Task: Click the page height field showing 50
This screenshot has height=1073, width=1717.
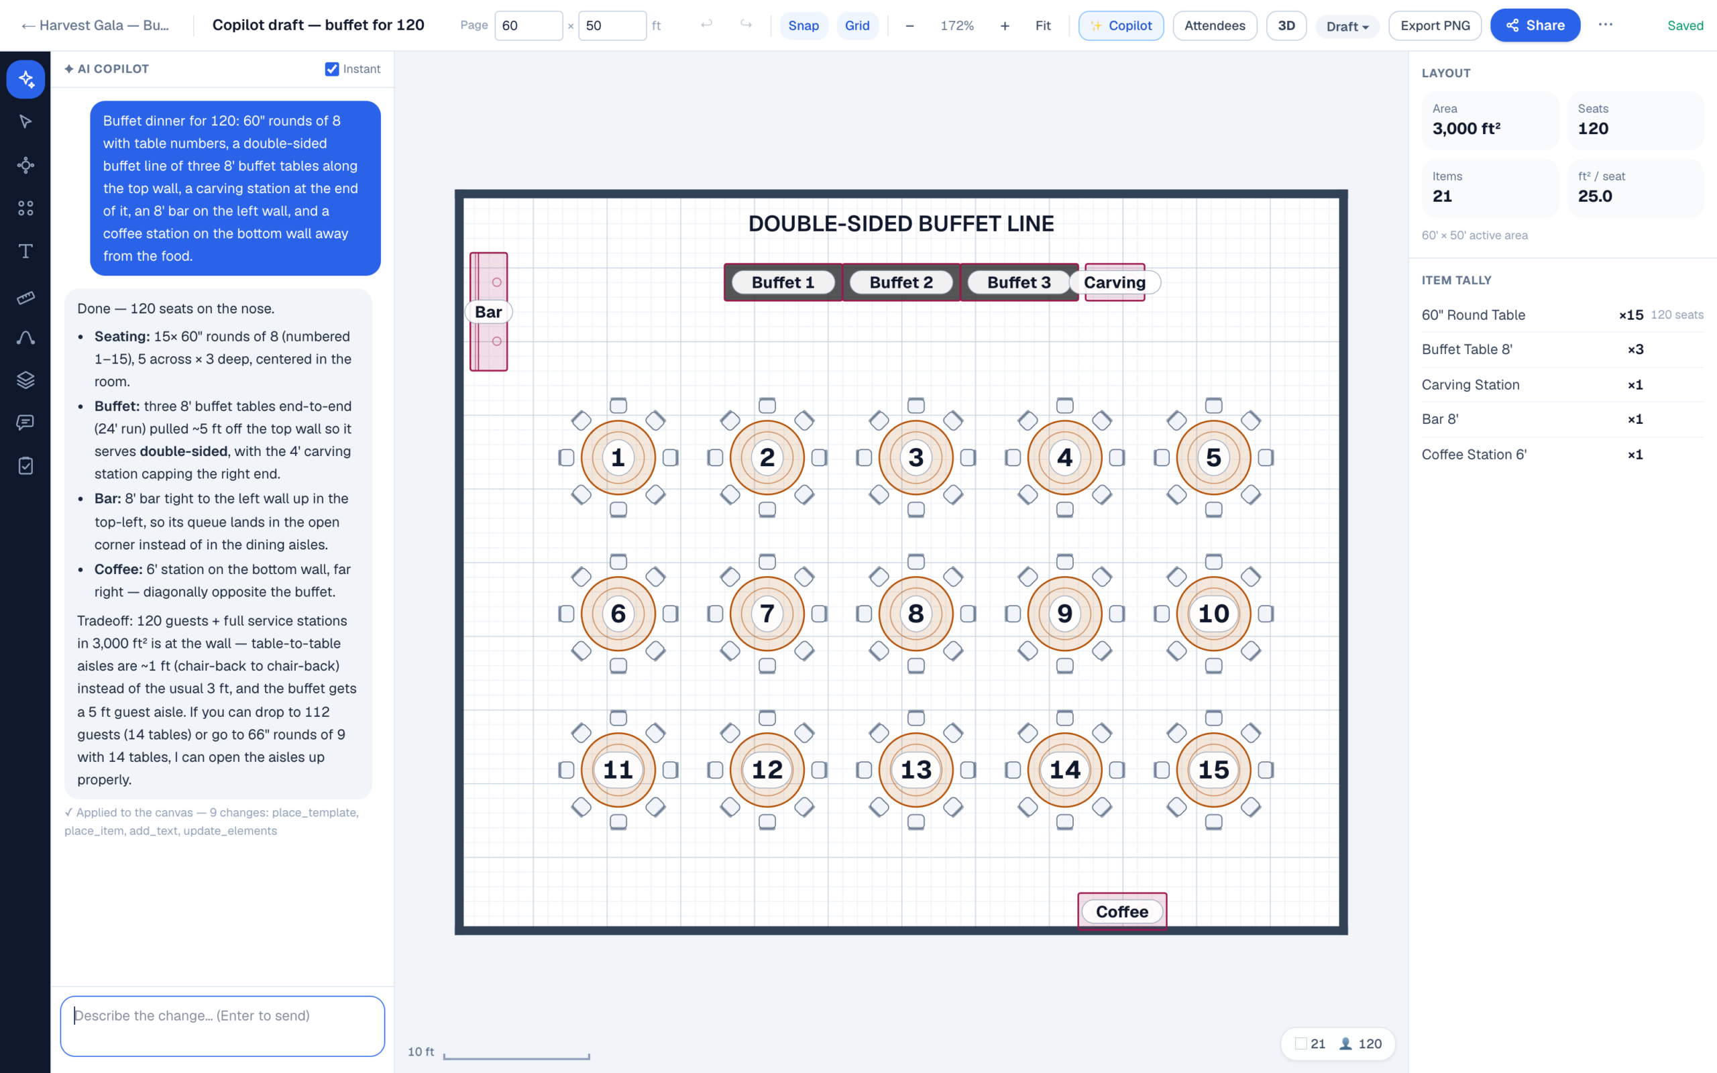Action: click(612, 25)
